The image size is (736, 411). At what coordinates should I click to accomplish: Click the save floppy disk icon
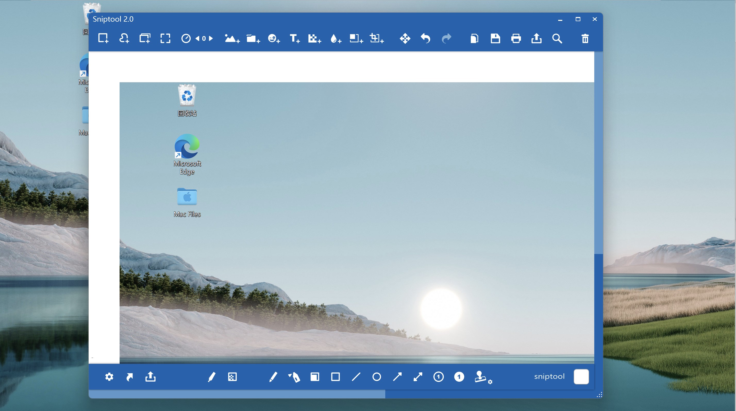click(495, 38)
